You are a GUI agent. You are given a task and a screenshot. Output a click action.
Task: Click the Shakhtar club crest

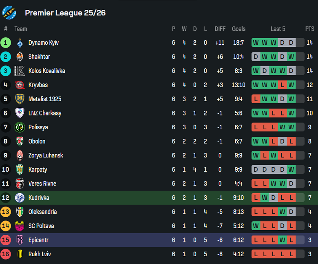coord(20,57)
